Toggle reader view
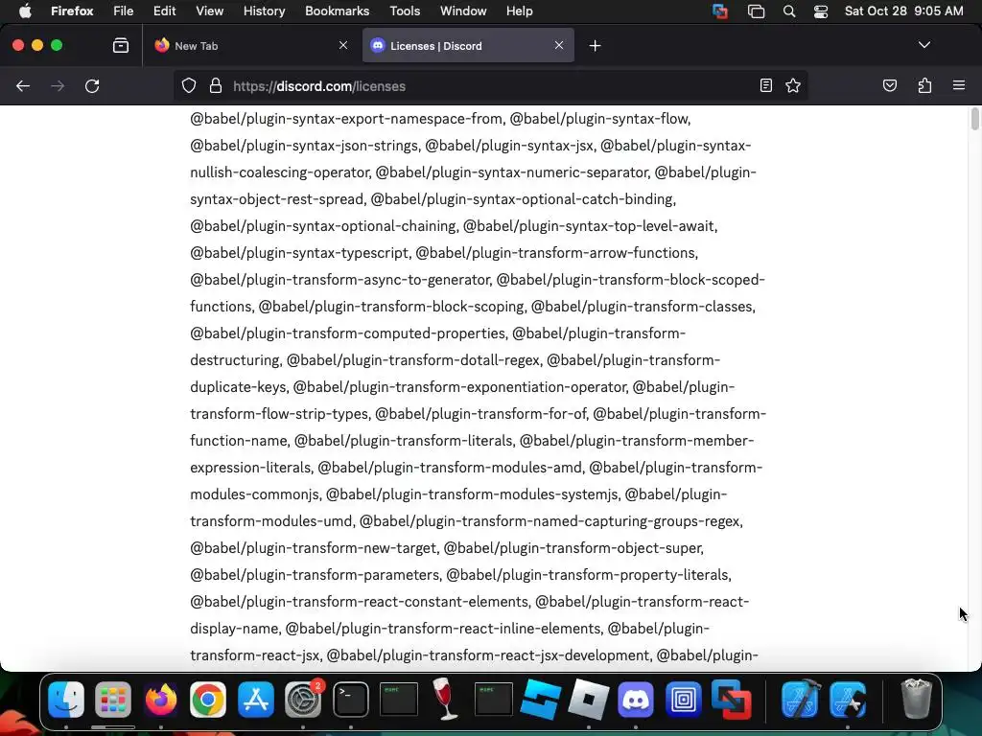The height and width of the screenshot is (736, 982). 766,85
